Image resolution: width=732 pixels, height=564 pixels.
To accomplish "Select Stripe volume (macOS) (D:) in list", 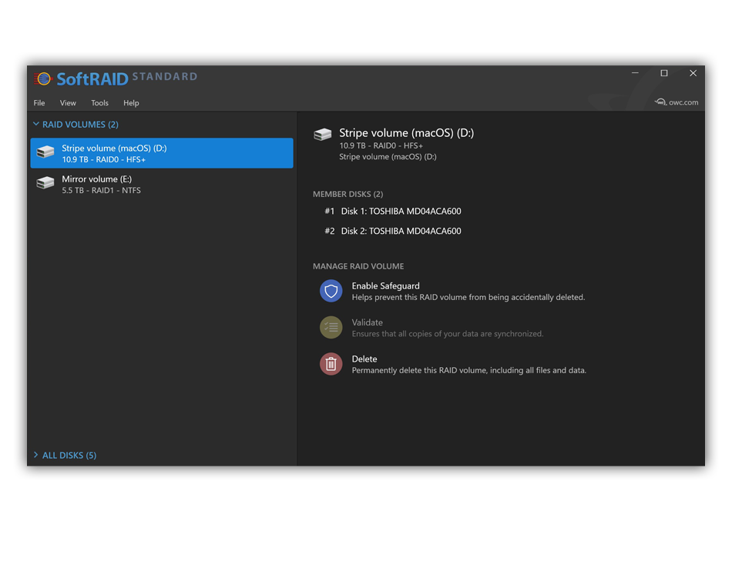I will click(x=162, y=153).
